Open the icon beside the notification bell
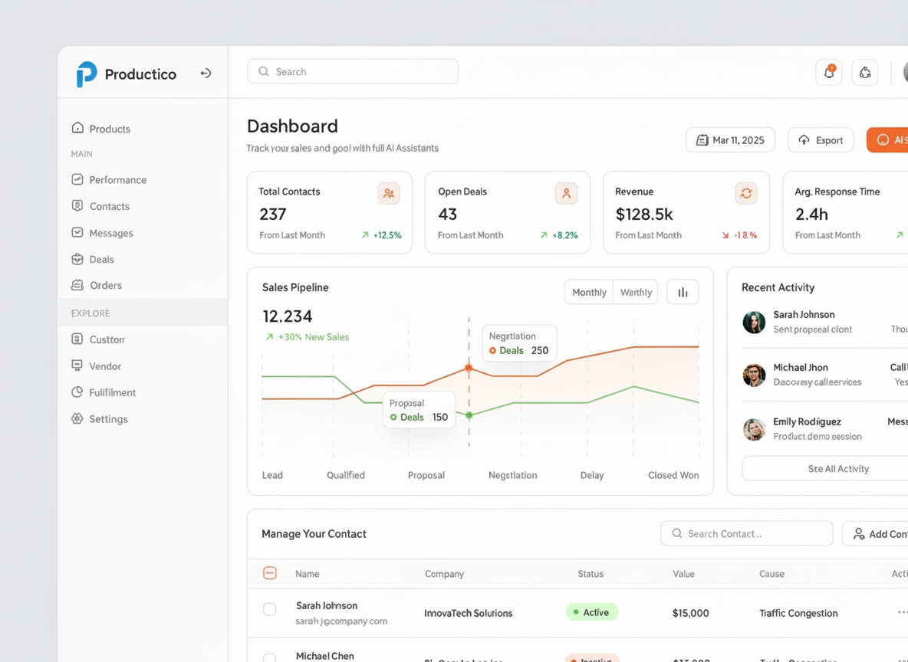Screen dimensions: 908x662 point(865,73)
